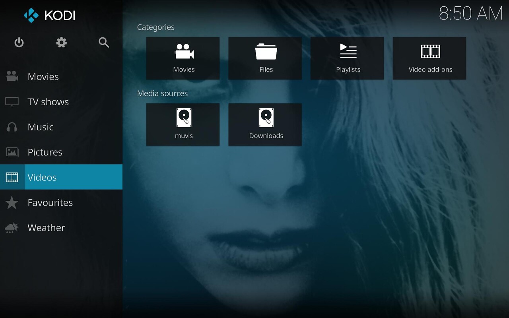Click the 8:50 AM clock
Screen dimensions: 509x318
click(470, 14)
